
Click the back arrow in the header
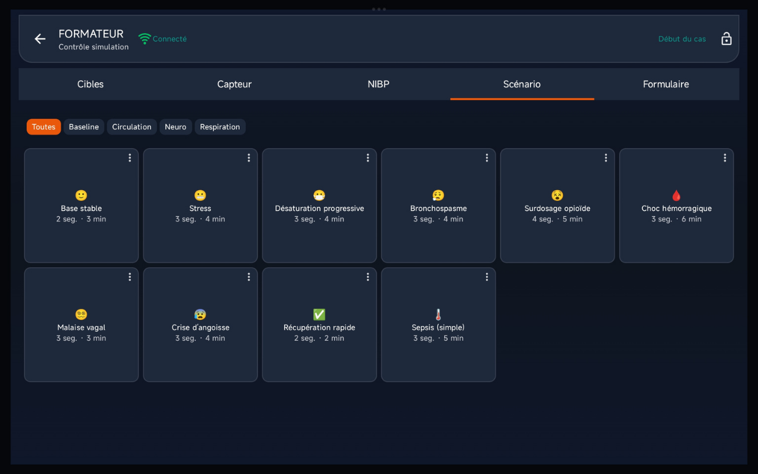coord(40,39)
